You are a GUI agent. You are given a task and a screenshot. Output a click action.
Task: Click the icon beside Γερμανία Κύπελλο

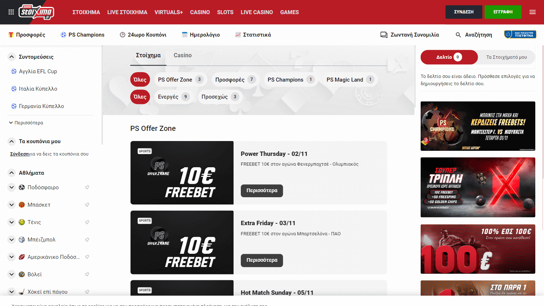coord(14,106)
